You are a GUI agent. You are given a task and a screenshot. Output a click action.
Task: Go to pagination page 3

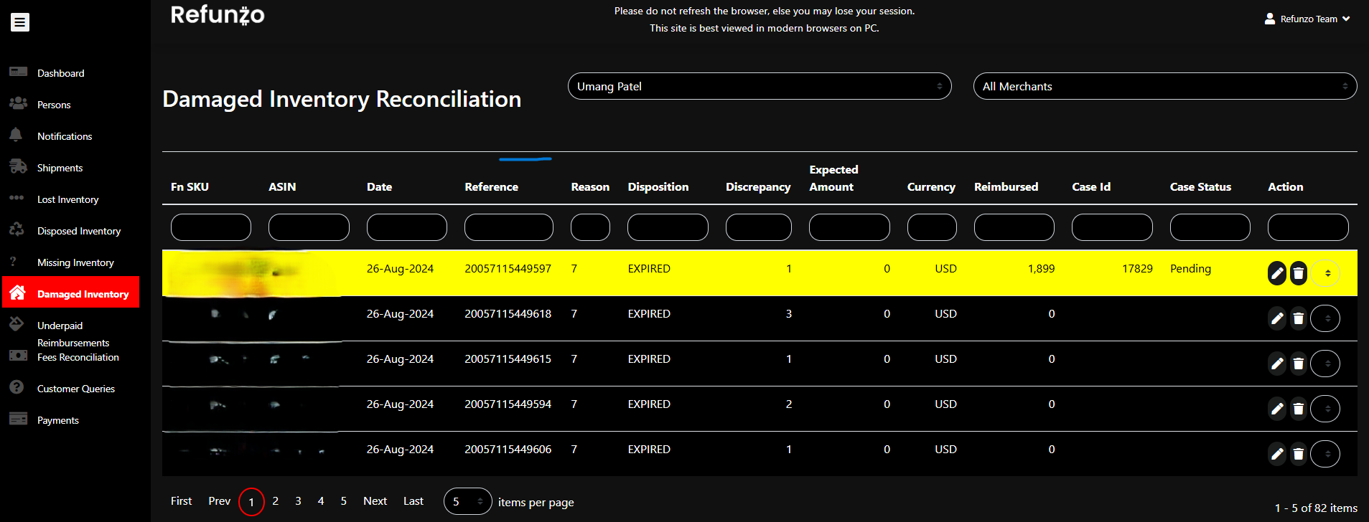click(298, 501)
